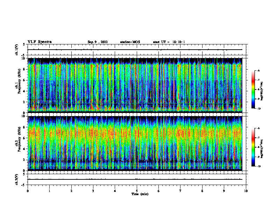Click the 4 kHz tick label on ch.1 axis
Image resolution: width=277 pixels, height=214 pixels.
24,91
